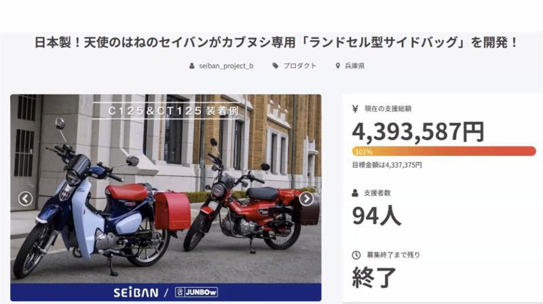Click the tag icon beside プロダクト
The image size is (543, 304).
276,66
